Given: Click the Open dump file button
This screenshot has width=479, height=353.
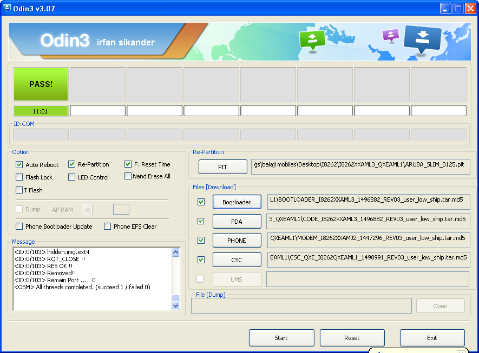Looking at the screenshot, I should tap(440, 306).
